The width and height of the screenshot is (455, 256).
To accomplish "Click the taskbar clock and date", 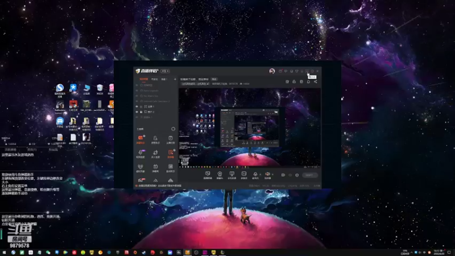I will [439, 253].
